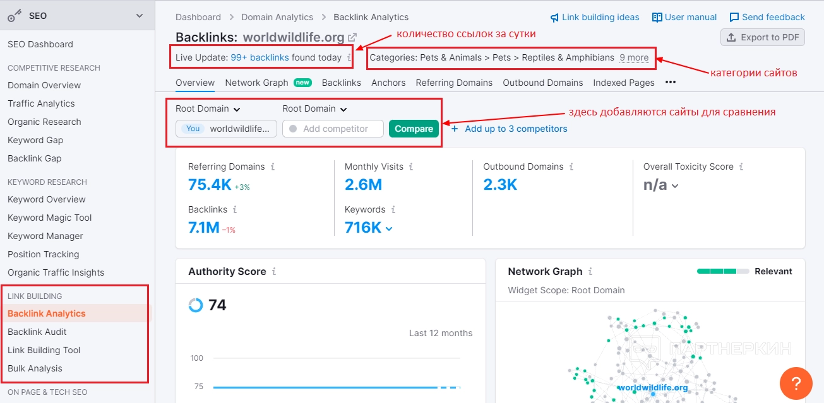Collapse the SEO sidebar section chevron
Image resolution: width=824 pixels, height=403 pixels.
click(x=140, y=16)
